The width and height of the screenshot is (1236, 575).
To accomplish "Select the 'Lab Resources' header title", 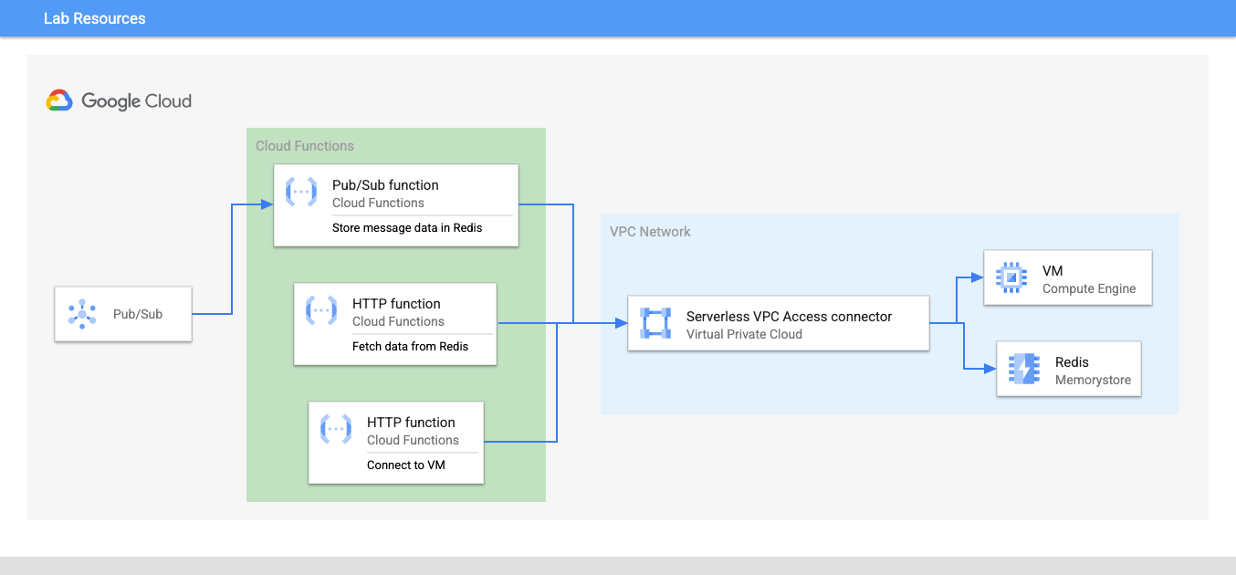I will pos(95,18).
